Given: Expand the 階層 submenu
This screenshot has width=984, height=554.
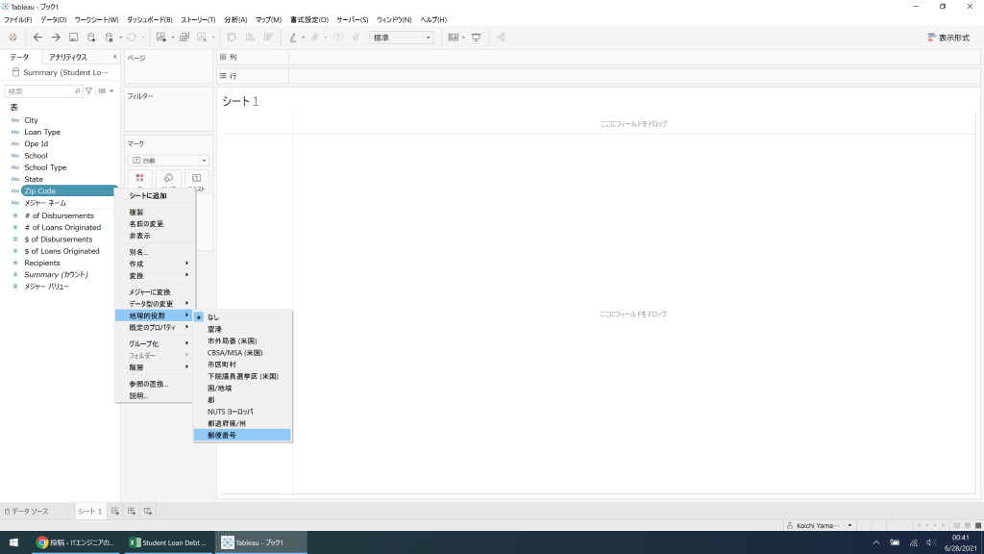Looking at the screenshot, I should coord(155,367).
